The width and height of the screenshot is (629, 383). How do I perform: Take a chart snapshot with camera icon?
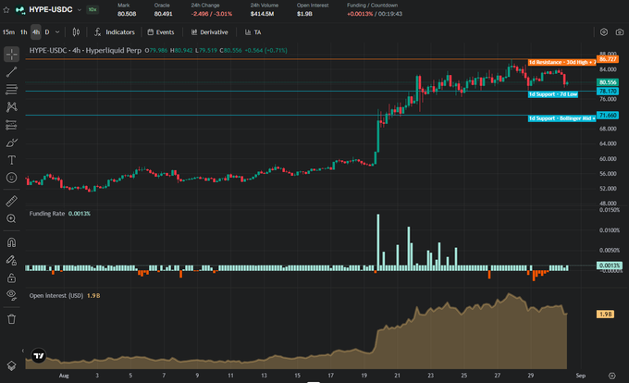[620, 32]
